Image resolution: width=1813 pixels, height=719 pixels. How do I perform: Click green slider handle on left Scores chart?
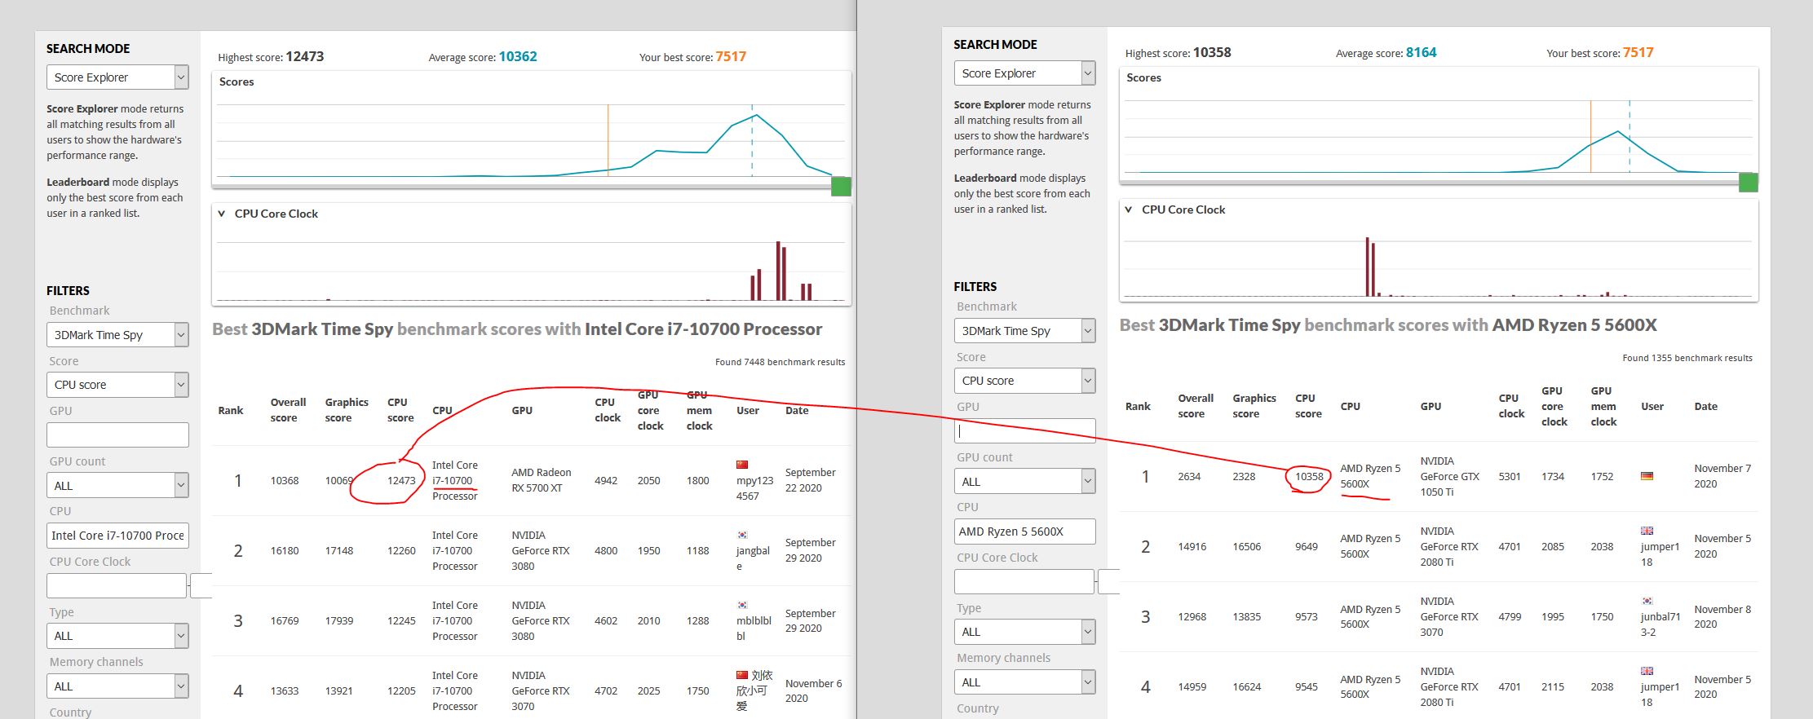841,187
